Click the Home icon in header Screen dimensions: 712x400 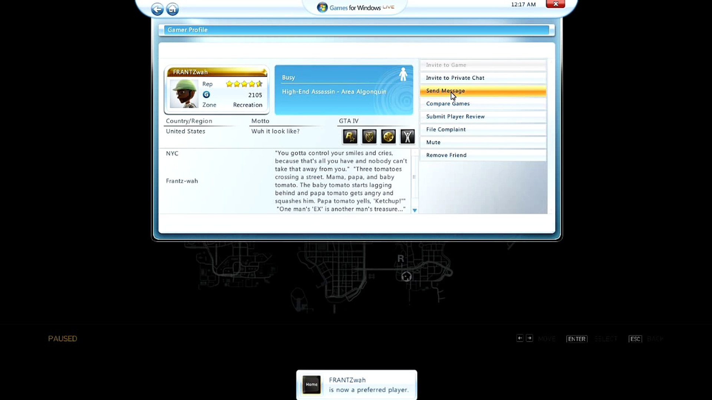(172, 9)
